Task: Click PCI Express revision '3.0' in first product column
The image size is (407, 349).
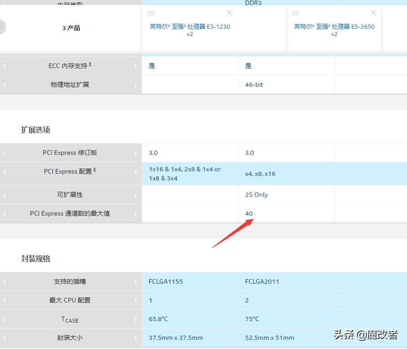Action: pyautogui.click(x=153, y=153)
